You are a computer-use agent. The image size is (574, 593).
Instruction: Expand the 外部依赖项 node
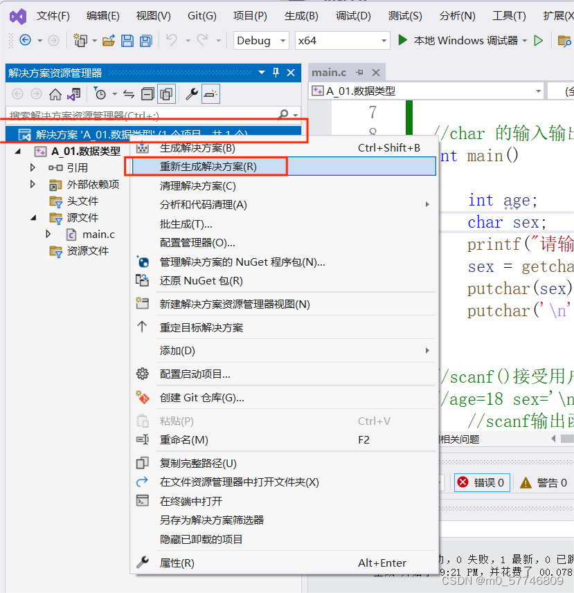tap(33, 184)
